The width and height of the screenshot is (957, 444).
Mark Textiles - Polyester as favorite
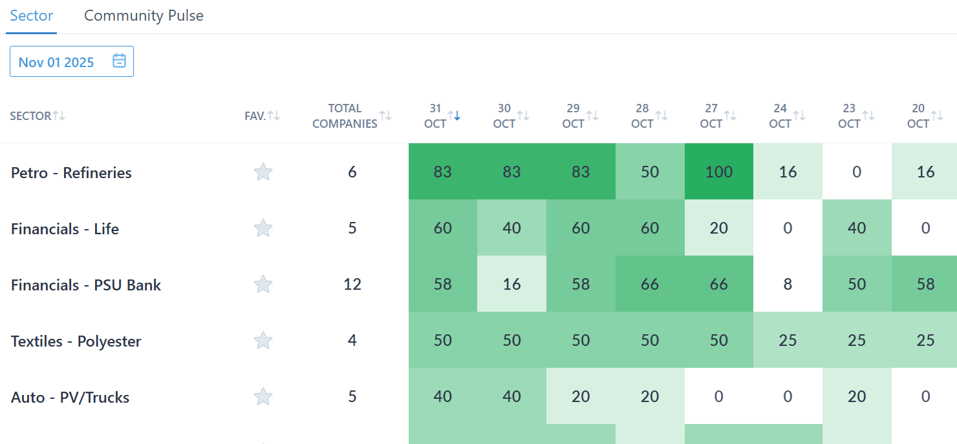(263, 341)
